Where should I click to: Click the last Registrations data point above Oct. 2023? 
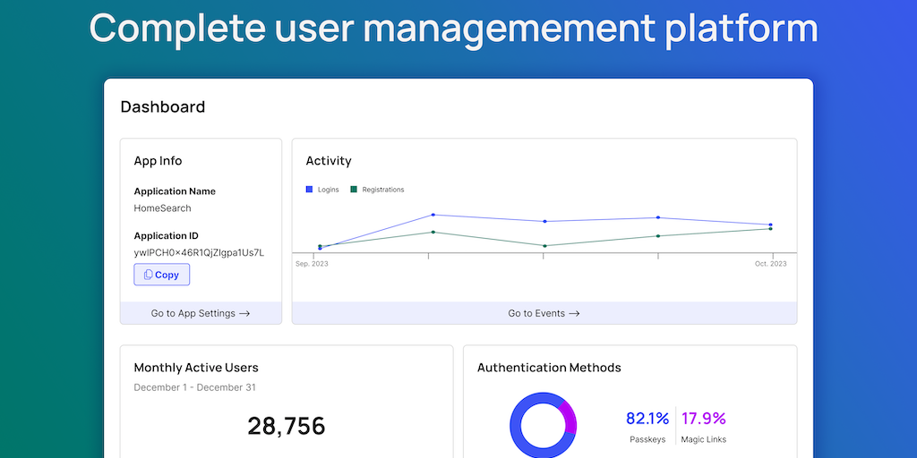pyautogui.click(x=770, y=229)
